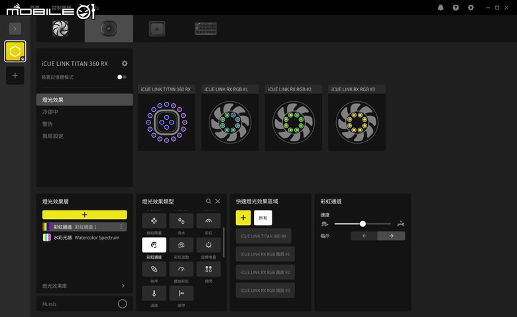Select the iCUE LINK RX RGB #2 fan preview

pos(294,122)
